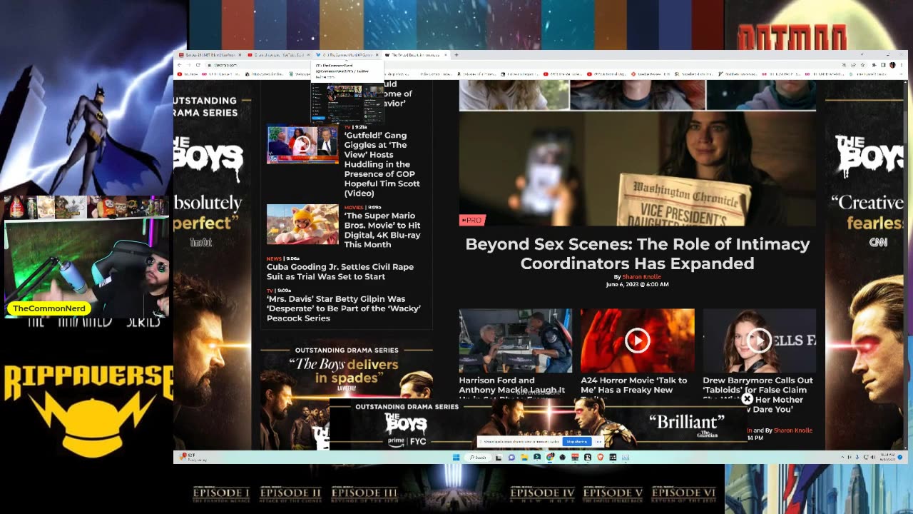Reload the current browser page

[x=198, y=65]
